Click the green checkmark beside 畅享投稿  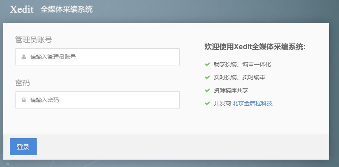[207, 64]
